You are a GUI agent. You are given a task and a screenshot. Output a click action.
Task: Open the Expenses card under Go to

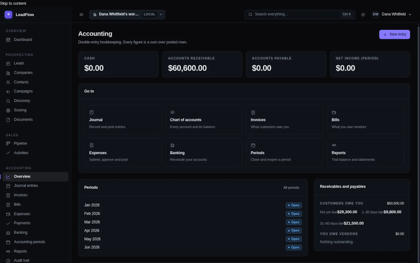[123, 153]
